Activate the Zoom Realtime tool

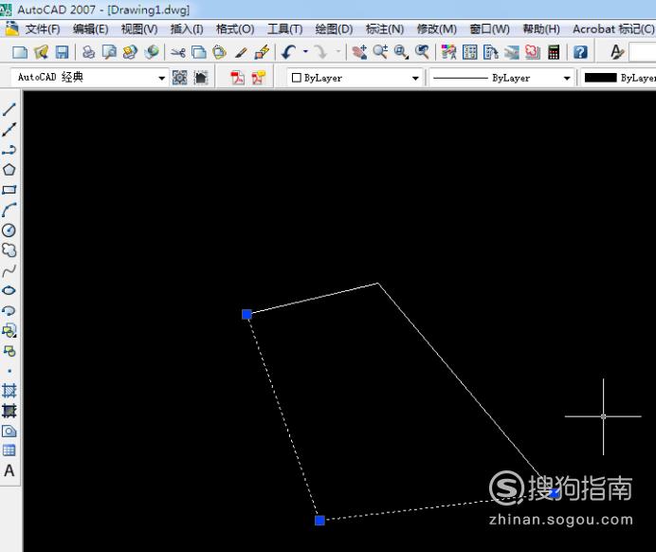[380, 52]
